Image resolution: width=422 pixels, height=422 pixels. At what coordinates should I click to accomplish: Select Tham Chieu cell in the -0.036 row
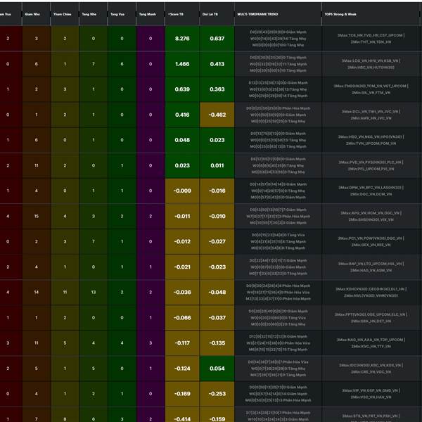[65, 293]
